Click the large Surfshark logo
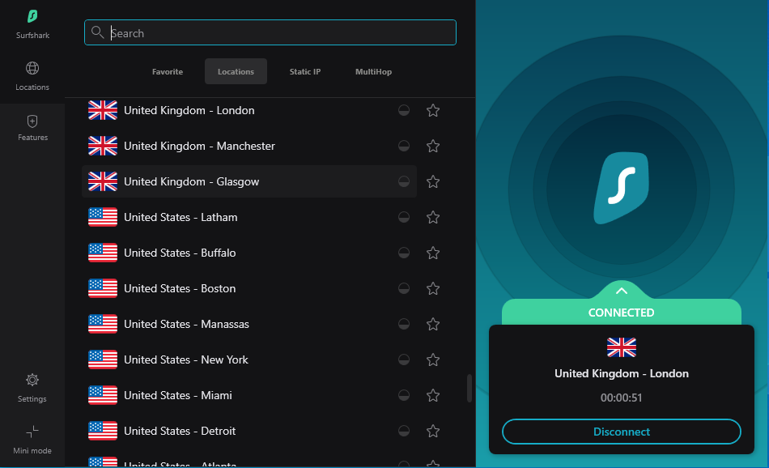The height and width of the screenshot is (468, 769). [622, 189]
